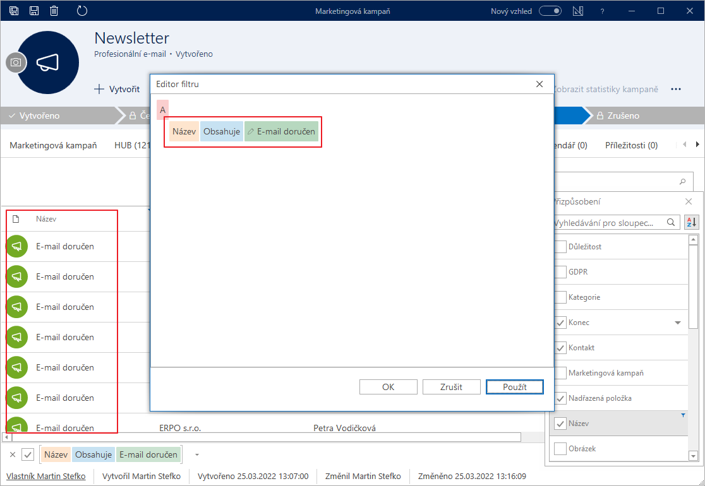Click the first E-mail doručen row icon

pyautogui.click(x=17, y=246)
